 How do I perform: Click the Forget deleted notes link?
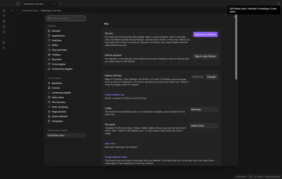(x=116, y=157)
